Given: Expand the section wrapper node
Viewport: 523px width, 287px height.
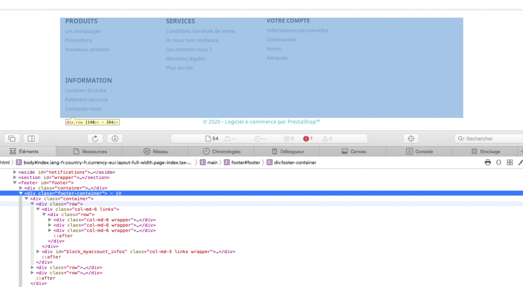Looking at the screenshot, I should pyautogui.click(x=15, y=177).
